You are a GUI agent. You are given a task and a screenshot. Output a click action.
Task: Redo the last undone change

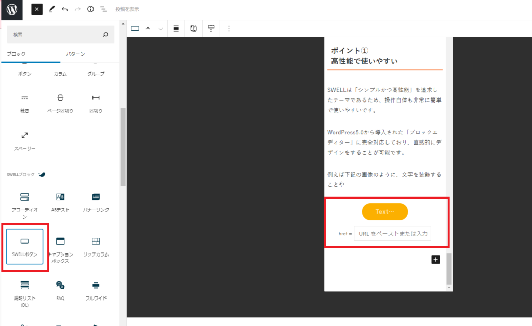78,9
